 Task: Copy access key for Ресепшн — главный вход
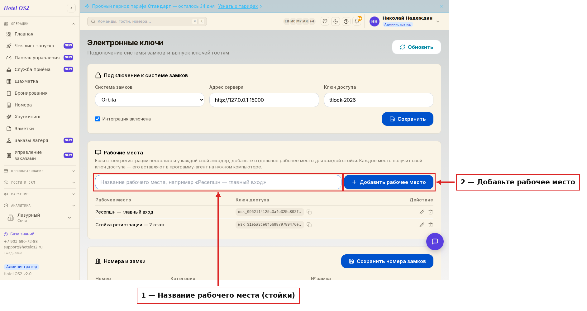309,212
